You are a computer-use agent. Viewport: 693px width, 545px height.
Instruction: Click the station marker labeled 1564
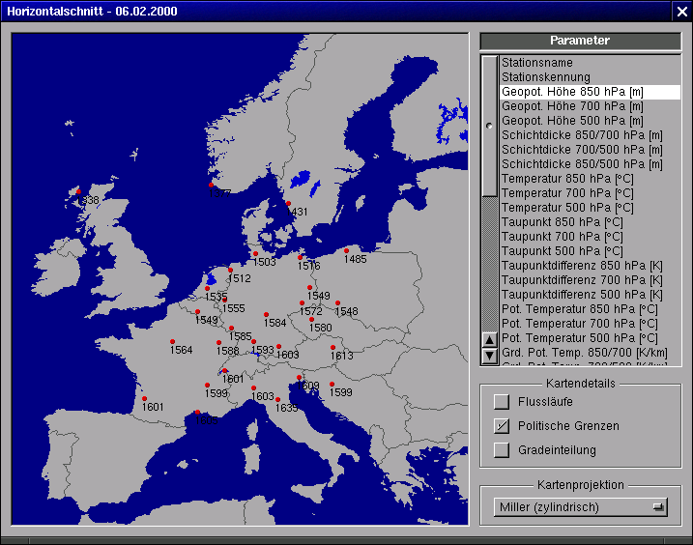click(172, 342)
